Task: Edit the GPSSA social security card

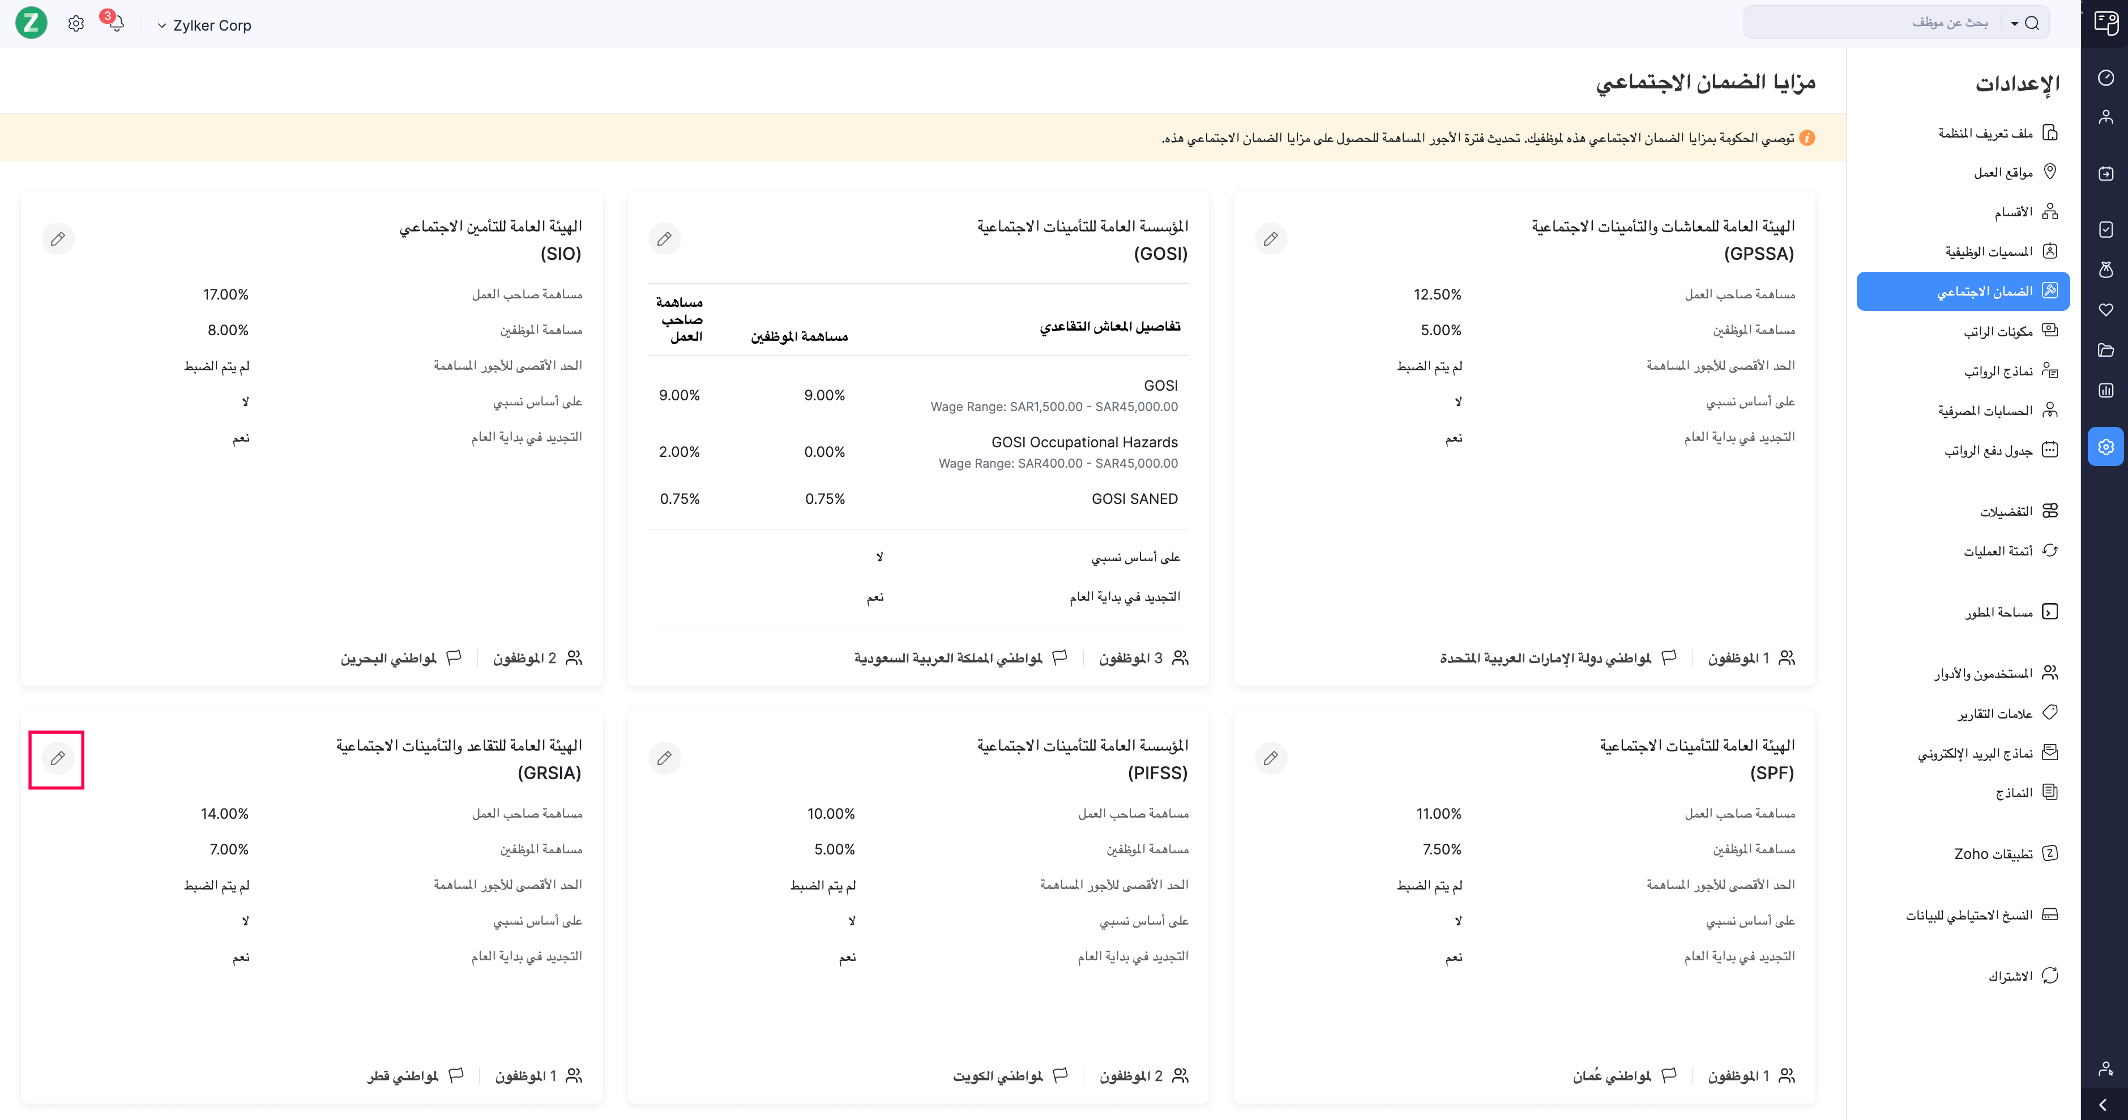Action: [x=1271, y=239]
